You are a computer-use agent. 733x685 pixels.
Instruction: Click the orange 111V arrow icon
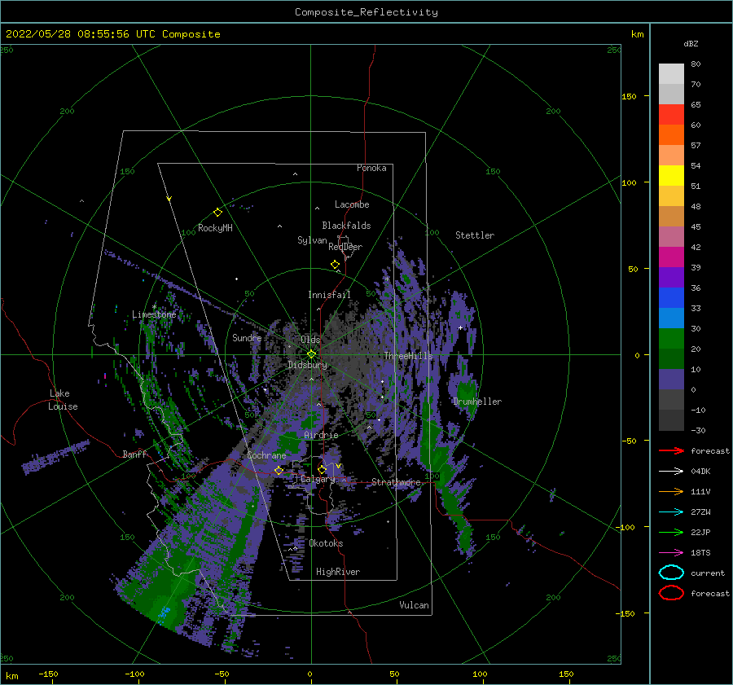(671, 491)
